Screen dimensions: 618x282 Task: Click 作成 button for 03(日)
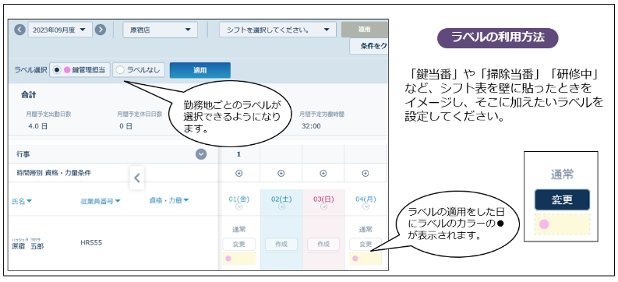pyautogui.click(x=323, y=244)
